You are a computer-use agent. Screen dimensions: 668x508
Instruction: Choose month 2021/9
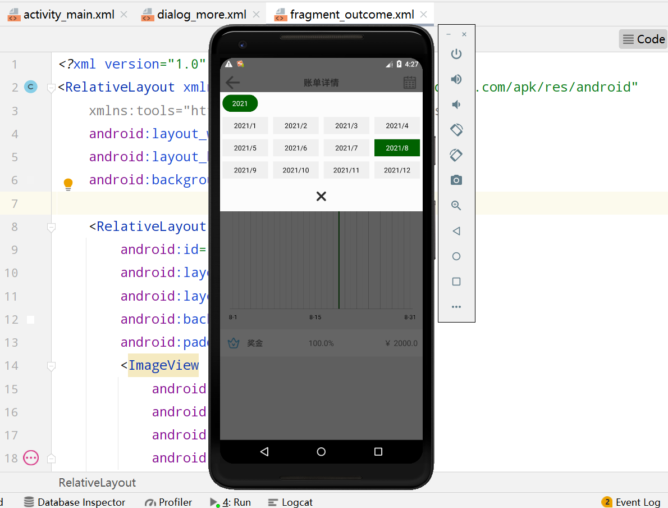coord(245,170)
